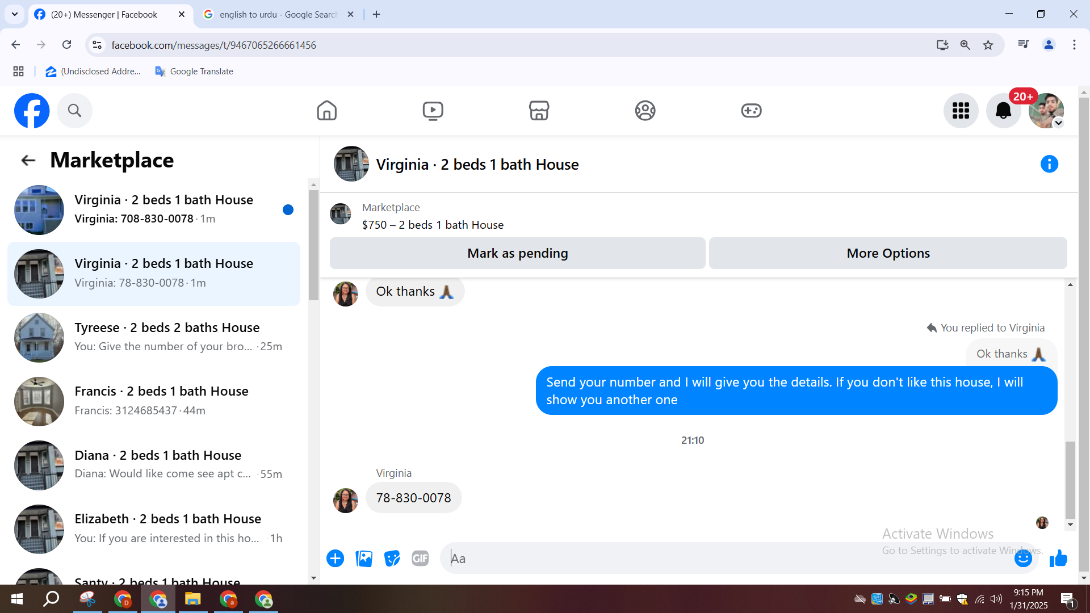1090x613 pixels.
Task: Install app icon in address bar
Action: pyautogui.click(x=942, y=45)
